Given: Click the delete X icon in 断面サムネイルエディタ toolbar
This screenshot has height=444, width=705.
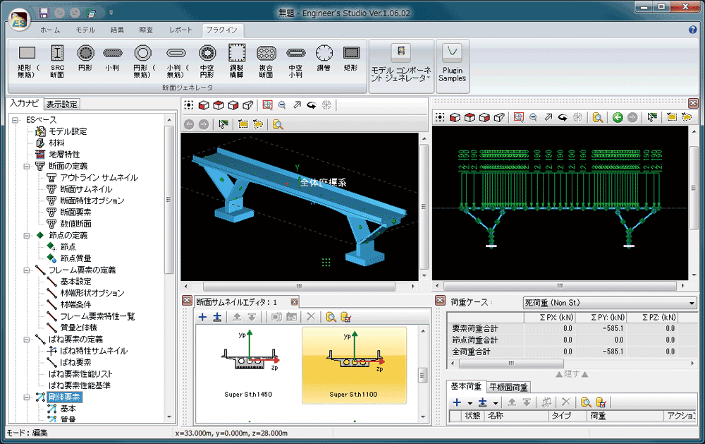Looking at the screenshot, I should click(311, 316).
